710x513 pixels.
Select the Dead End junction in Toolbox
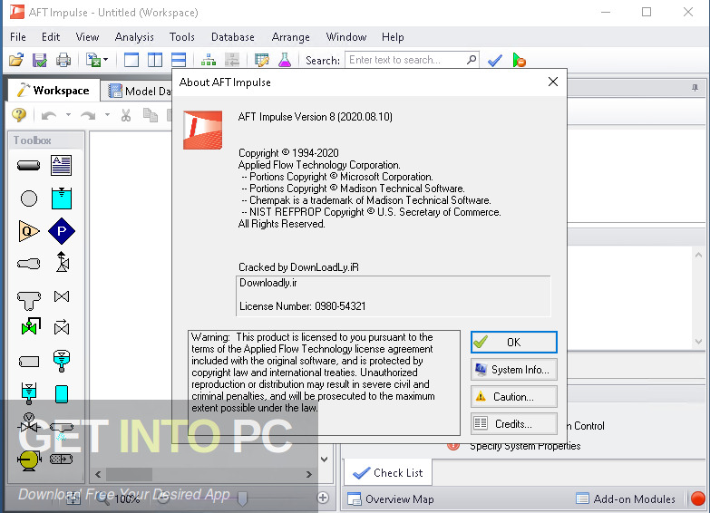click(29, 362)
